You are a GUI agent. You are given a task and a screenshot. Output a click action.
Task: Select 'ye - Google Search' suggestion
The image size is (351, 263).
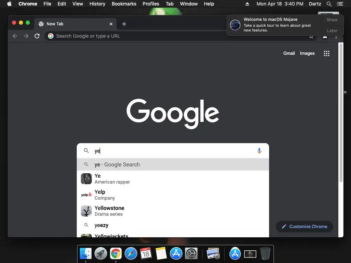tap(173, 164)
